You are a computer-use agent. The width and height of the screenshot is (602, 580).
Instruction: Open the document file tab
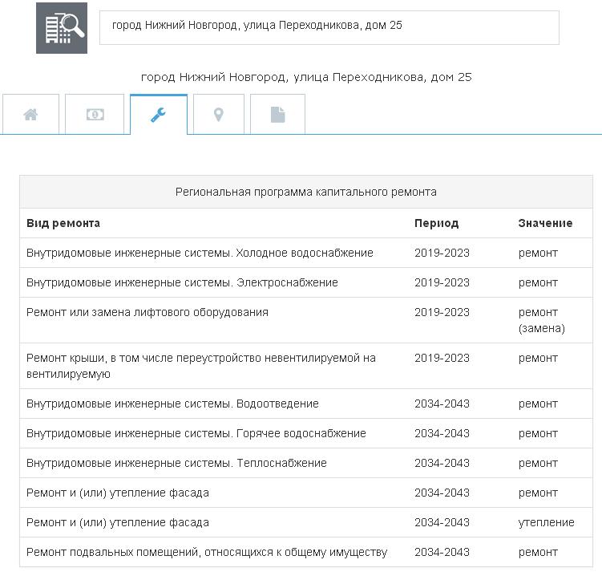point(277,115)
